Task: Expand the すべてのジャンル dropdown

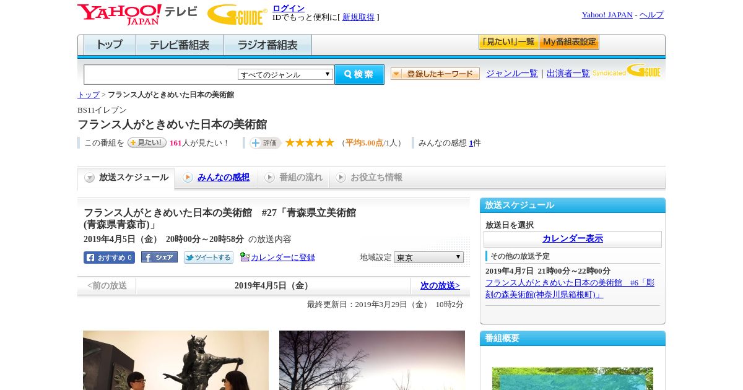Action: [285, 74]
